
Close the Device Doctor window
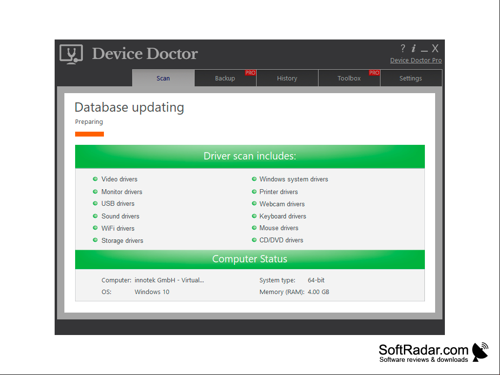tap(435, 48)
